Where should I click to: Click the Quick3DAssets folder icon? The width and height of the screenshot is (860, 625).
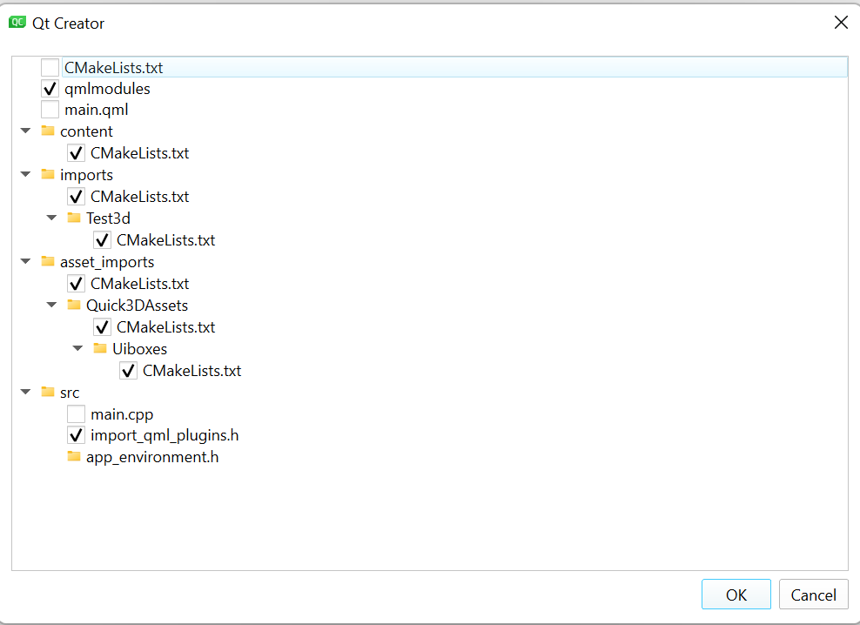point(74,305)
